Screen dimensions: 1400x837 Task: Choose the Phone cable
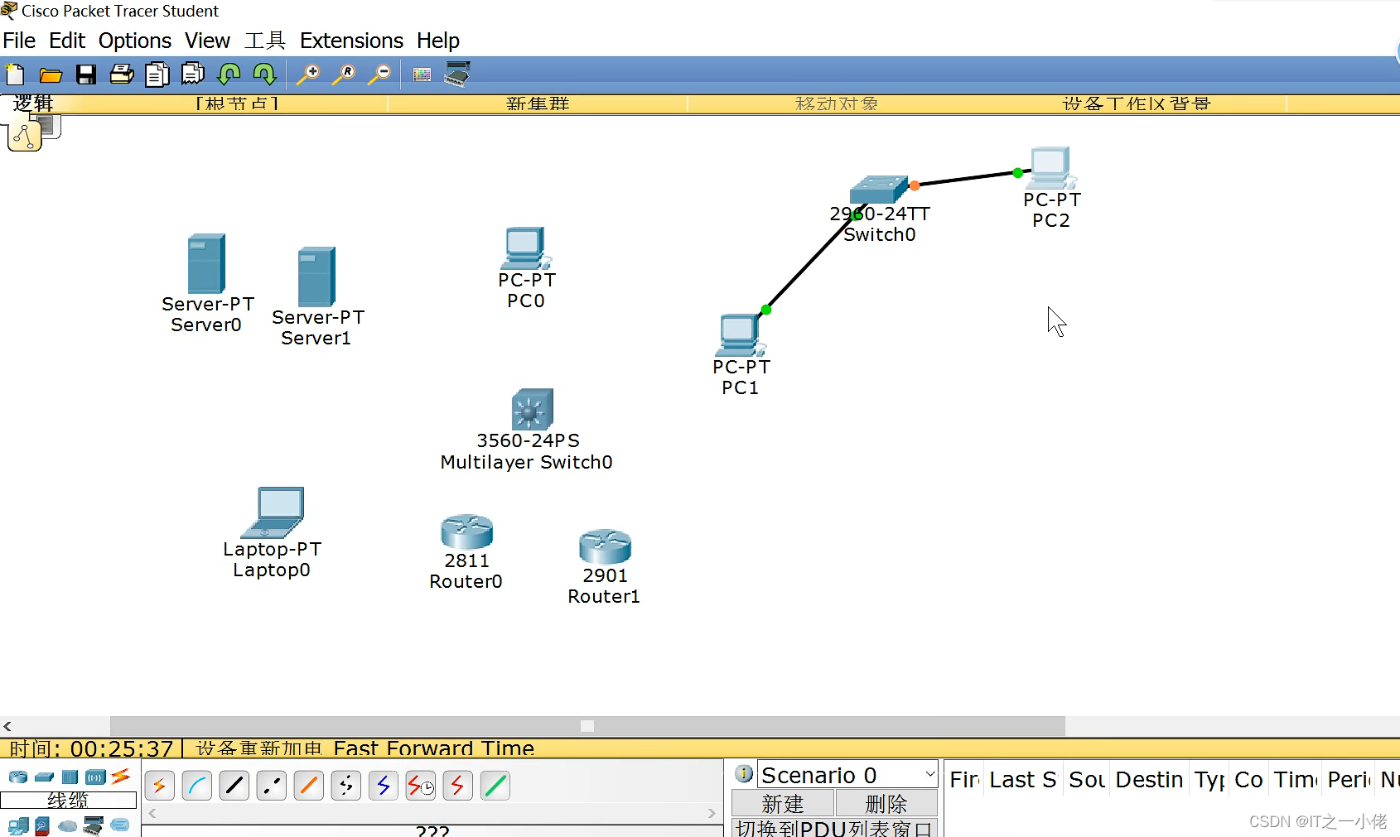[x=346, y=785]
